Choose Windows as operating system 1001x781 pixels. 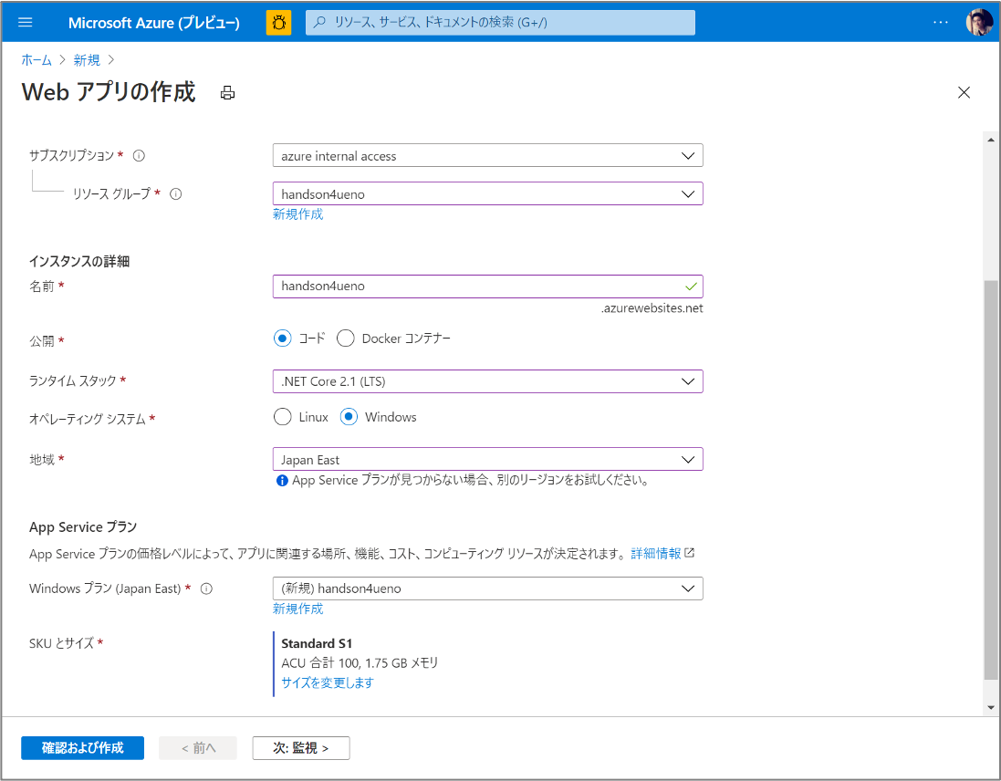point(349,417)
